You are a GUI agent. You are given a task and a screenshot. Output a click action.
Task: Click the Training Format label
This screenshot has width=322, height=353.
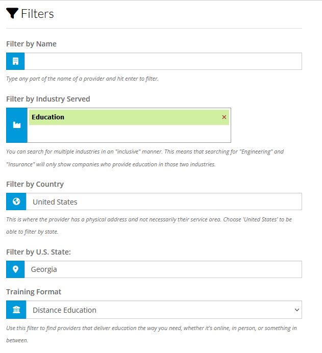point(34,292)
